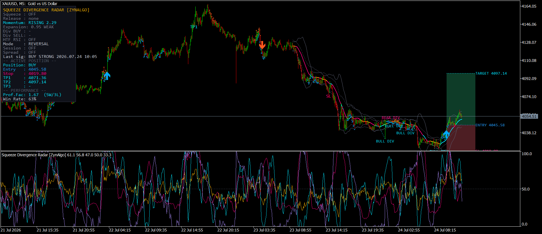Viewport: 542px width, 234px height.
Task: Select the blue buy arrow beside the ENTRY line
Action: (x=446, y=134)
